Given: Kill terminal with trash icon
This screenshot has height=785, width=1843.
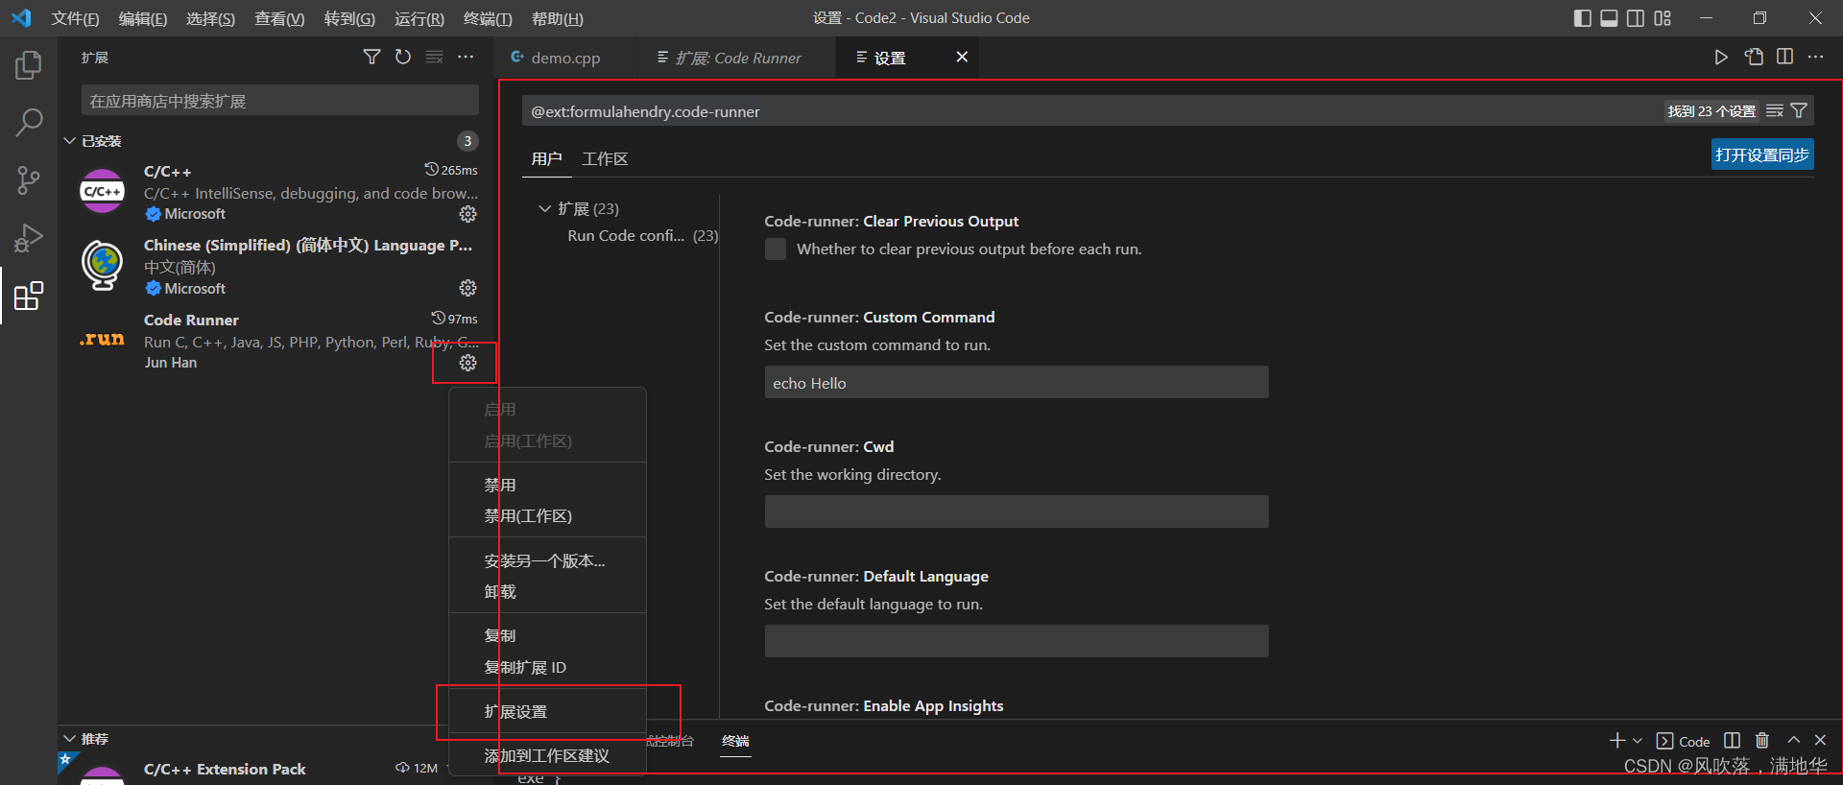Looking at the screenshot, I should pyautogui.click(x=1762, y=741).
